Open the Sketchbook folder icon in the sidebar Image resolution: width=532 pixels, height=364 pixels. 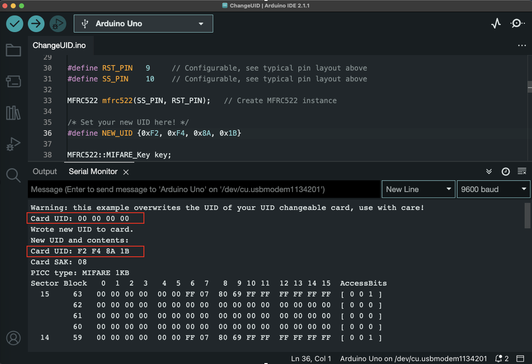tap(14, 50)
